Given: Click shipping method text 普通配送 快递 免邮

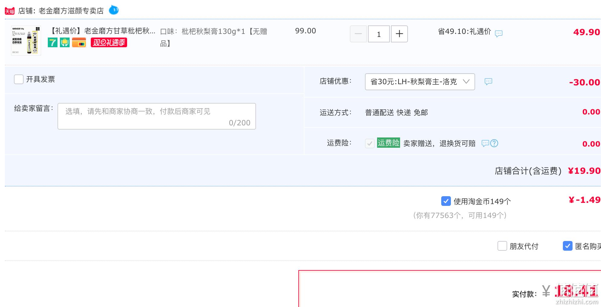Looking at the screenshot, I should click(x=396, y=113).
